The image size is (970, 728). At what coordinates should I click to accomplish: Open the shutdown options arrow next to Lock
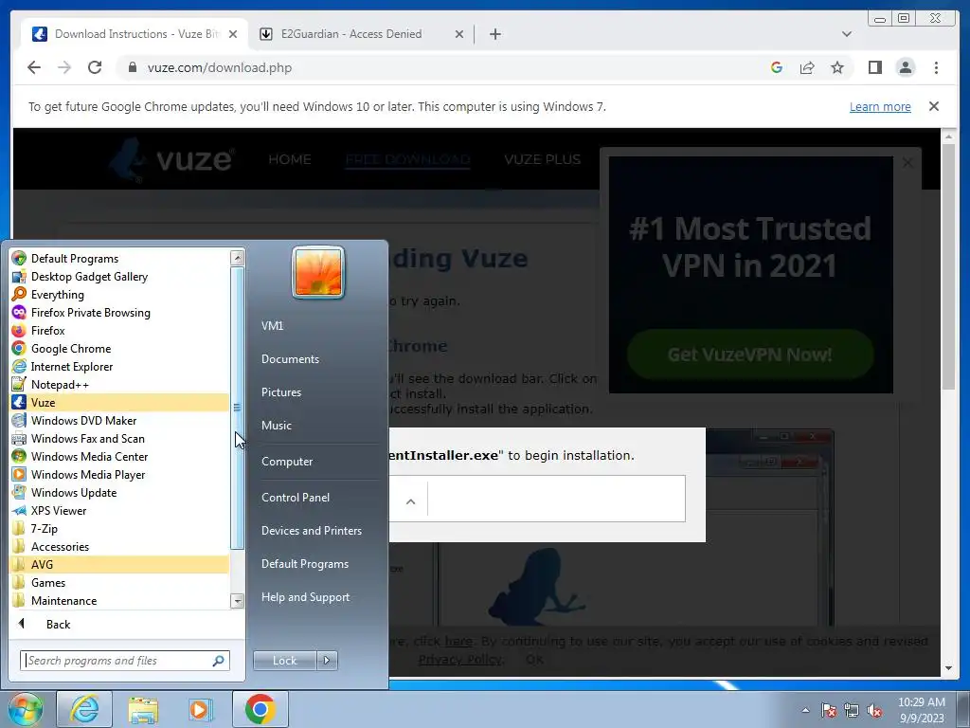(327, 661)
